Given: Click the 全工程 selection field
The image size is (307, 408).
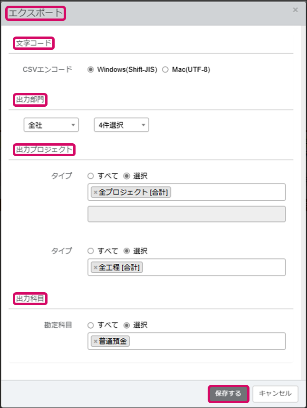Looking at the screenshot, I should click(214, 268).
